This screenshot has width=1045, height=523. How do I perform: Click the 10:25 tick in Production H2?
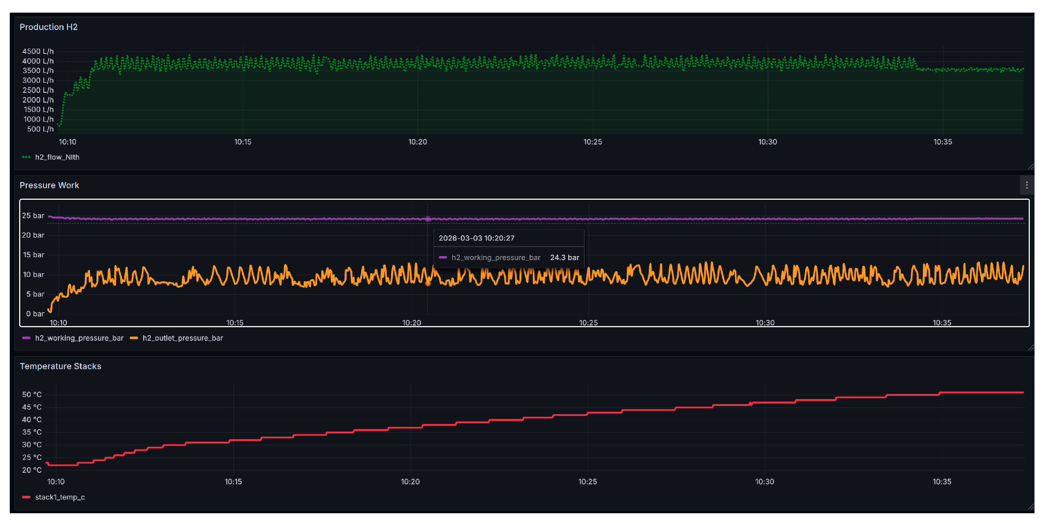[x=593, y=142]
